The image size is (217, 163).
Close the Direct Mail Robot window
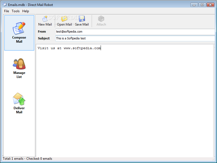(x=210, y=5)
